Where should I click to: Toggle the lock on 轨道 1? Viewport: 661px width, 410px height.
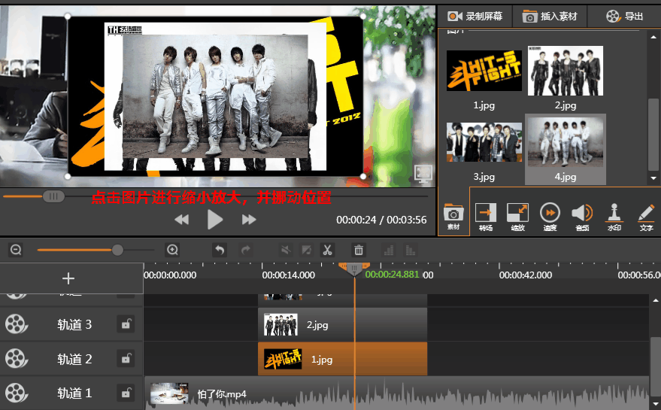(126, 393)
